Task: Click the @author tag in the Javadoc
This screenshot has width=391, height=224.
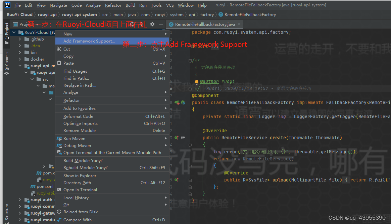Action: pos(209,81)
